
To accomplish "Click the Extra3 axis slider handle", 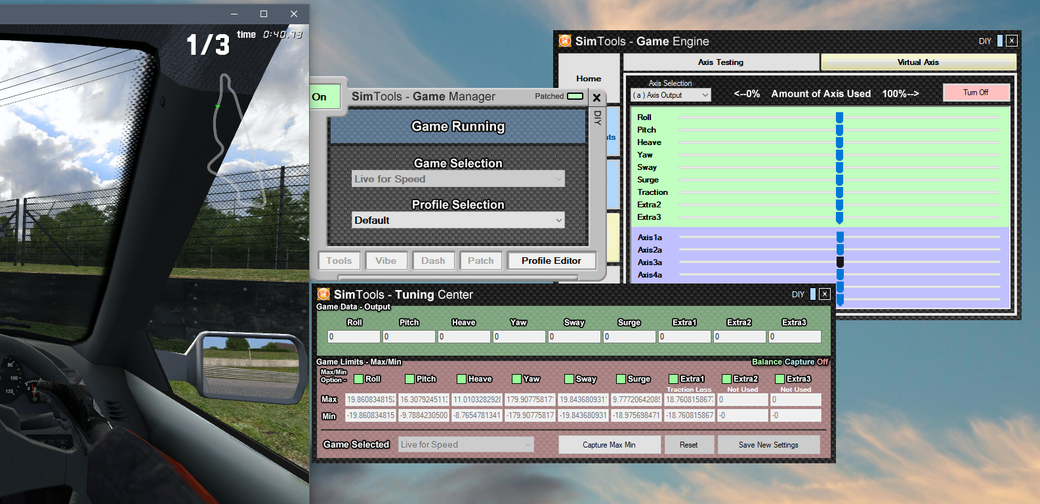I will (x=839, y=217).
